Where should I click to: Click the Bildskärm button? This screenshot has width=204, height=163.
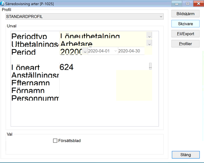[185, 14]
